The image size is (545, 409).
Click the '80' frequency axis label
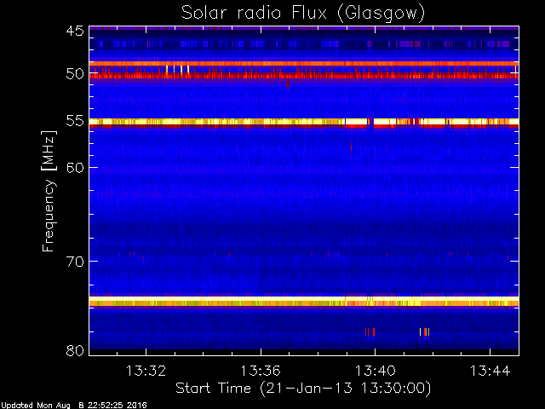coord(75,350)
